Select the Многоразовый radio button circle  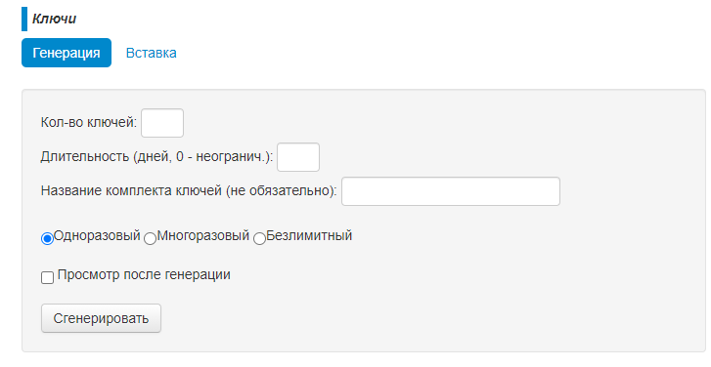150,238
